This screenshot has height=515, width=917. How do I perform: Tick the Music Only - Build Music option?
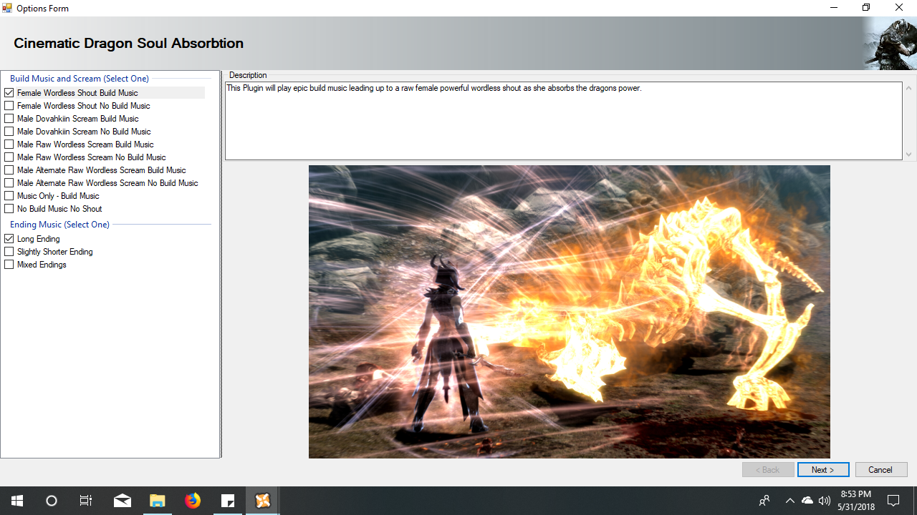tap(9, 196)
